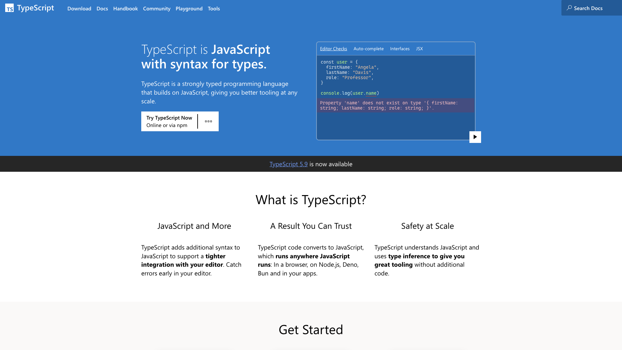This screenshot has height=350, width=622.
Task: Switch to the Auto-complete code example tab
Action: (368, 49)
